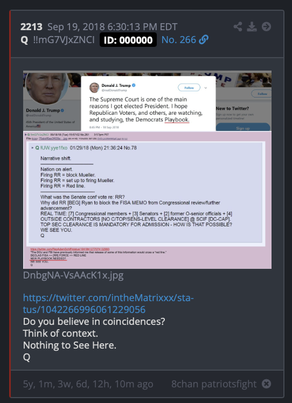Click the red RepAdamSchiff twitter URL in image

pos(70,249)
